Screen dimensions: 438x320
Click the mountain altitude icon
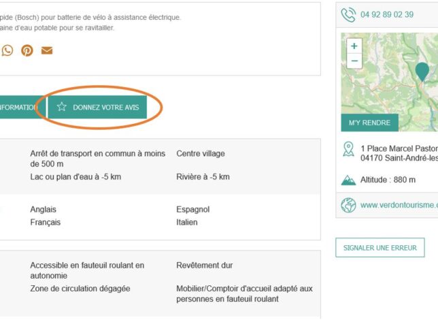348,180
